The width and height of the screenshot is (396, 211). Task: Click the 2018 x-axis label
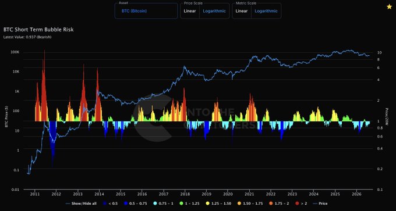pos(185,194)
